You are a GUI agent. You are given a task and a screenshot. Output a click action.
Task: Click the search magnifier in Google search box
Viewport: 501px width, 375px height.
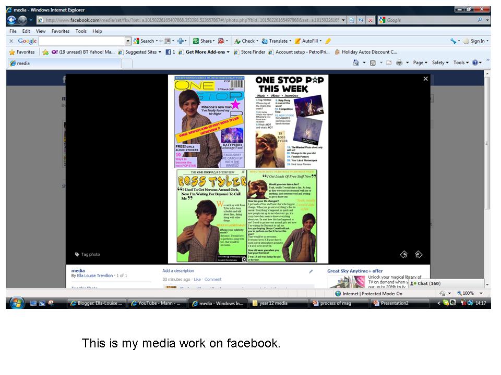(x=480, y=20)
